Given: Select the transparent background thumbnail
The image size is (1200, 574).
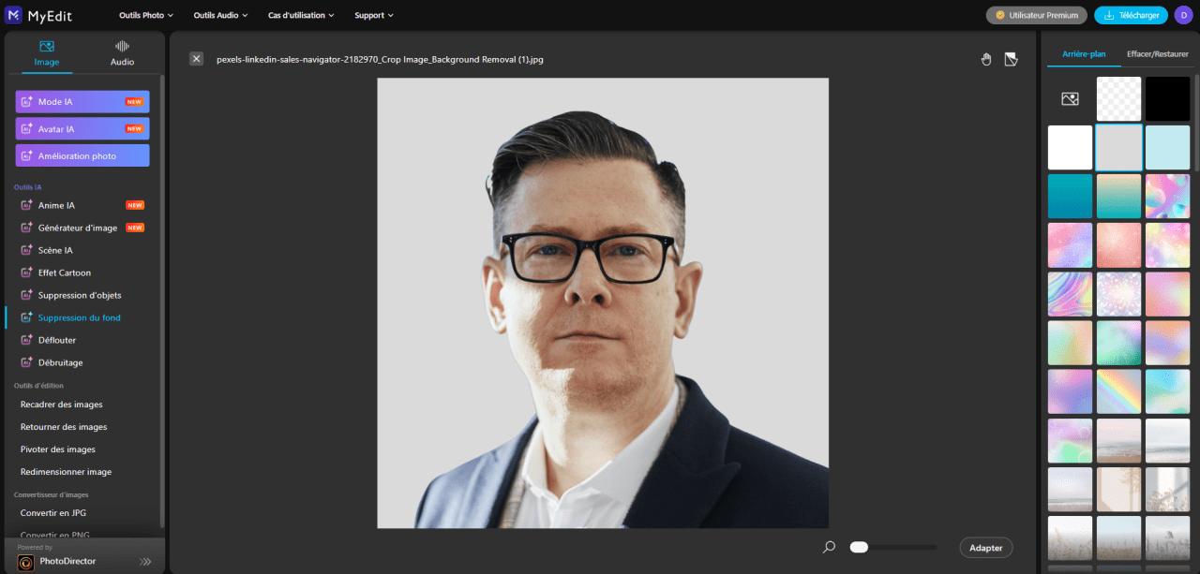Looking at the screenshot, I should 1118,98.
